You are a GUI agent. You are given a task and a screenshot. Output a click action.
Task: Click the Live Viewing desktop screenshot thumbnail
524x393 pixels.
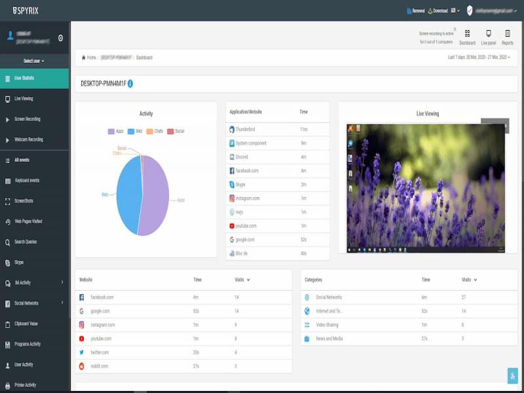pyautogui.click(x=426, y=188)
